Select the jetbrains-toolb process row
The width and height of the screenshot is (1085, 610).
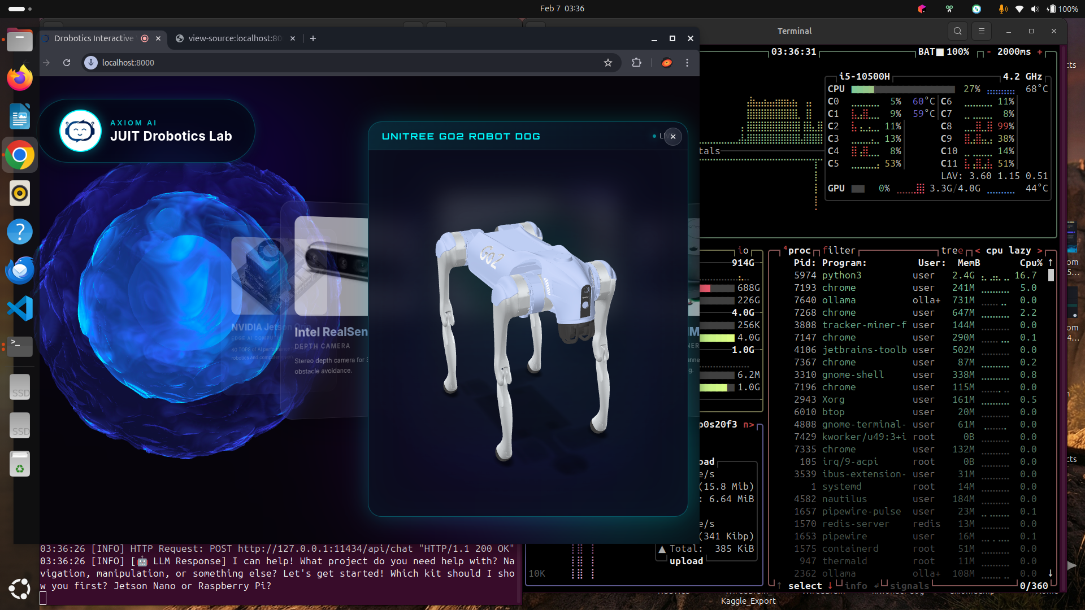pyautogui.click(x=915, y=350)
